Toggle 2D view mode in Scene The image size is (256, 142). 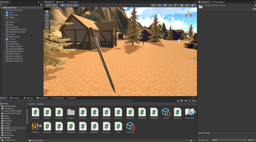[160, 5]
